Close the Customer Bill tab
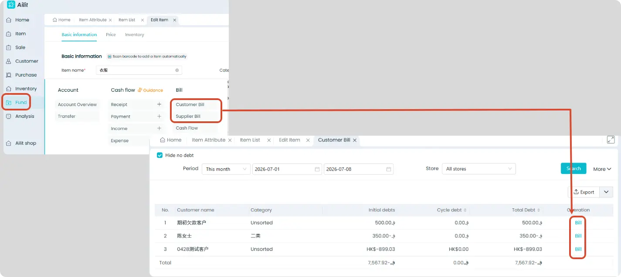This screenshot has width=621, height=277. (x=355, y=140)
